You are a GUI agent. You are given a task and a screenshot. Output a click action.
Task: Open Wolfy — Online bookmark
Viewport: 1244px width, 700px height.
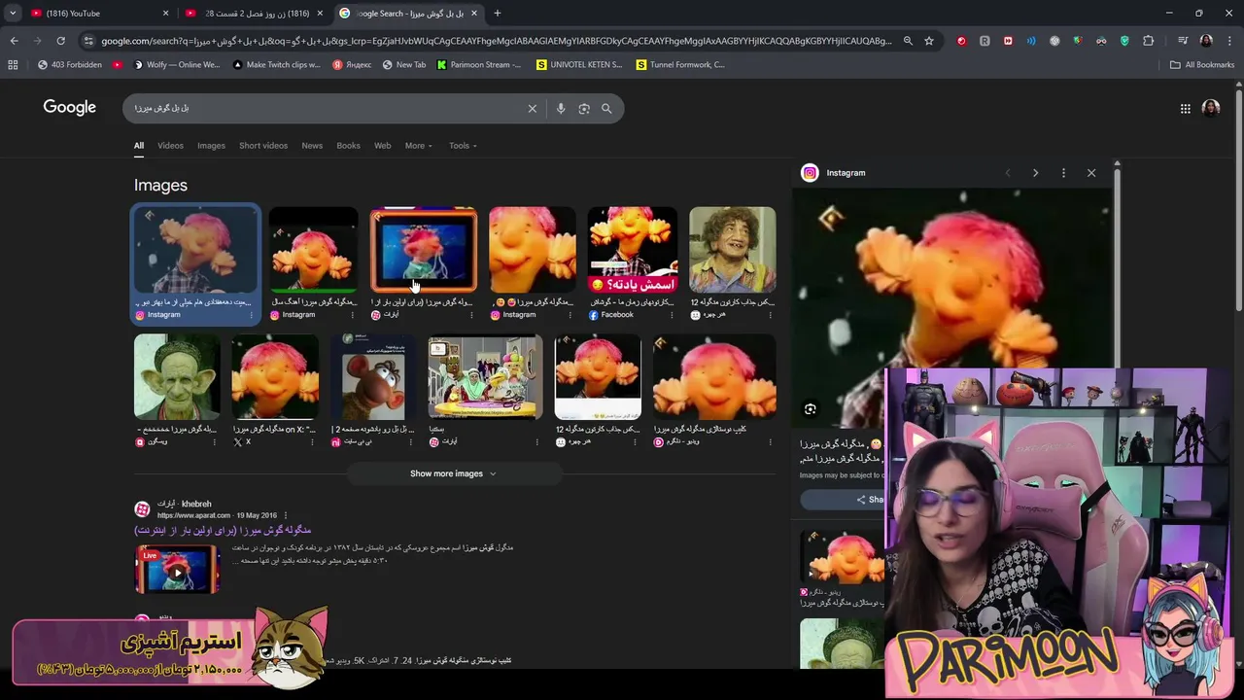tap(177, 65)
